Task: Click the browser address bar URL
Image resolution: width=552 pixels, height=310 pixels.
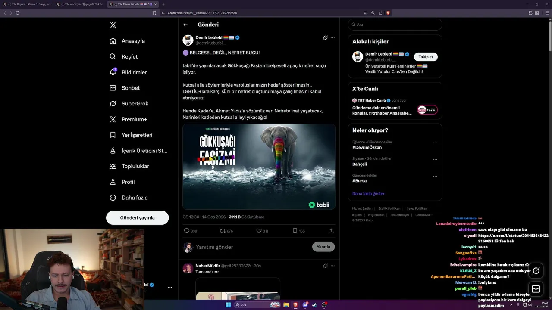Action: coord(202,13)
